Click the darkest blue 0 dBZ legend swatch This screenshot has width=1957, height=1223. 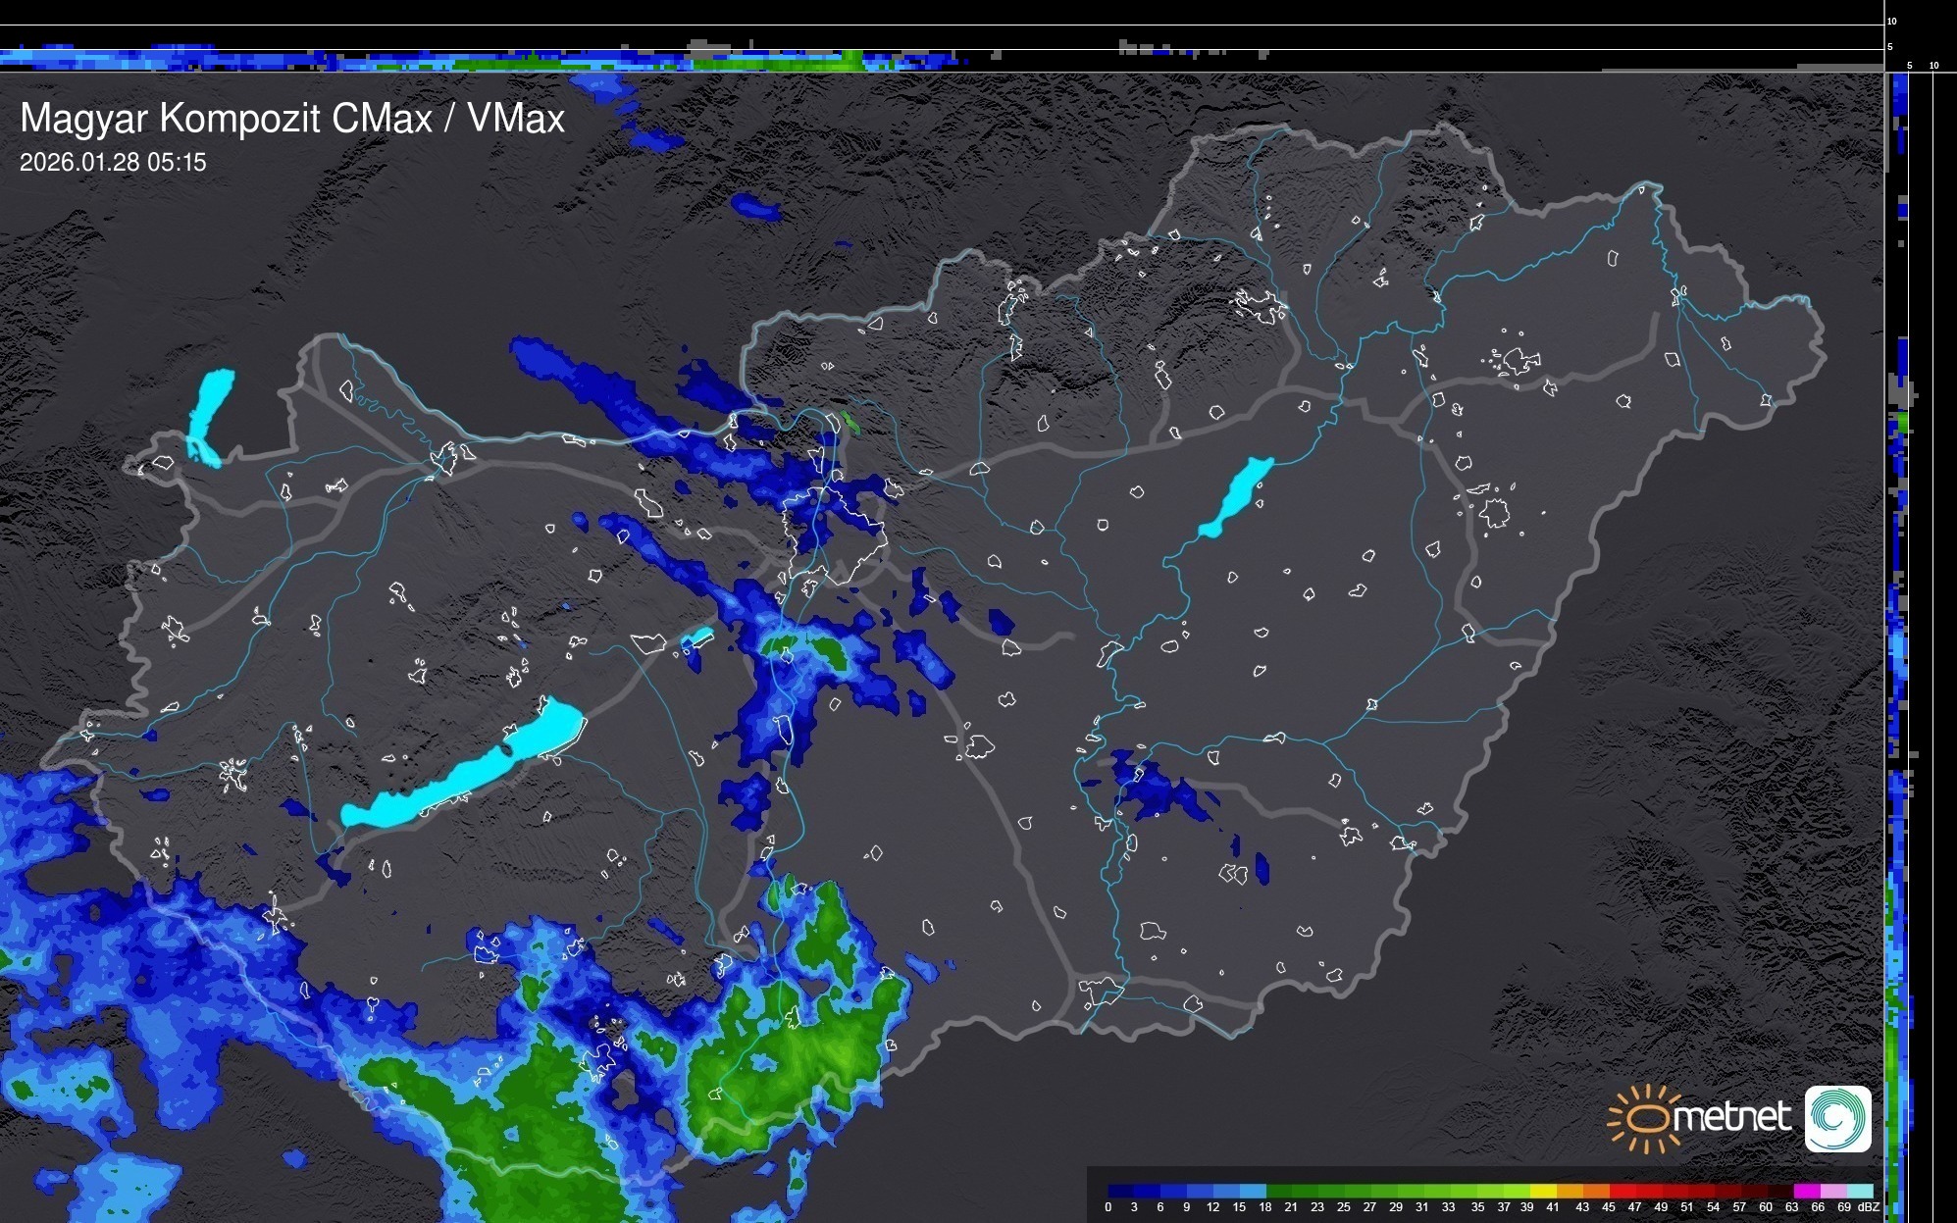1121,1191
